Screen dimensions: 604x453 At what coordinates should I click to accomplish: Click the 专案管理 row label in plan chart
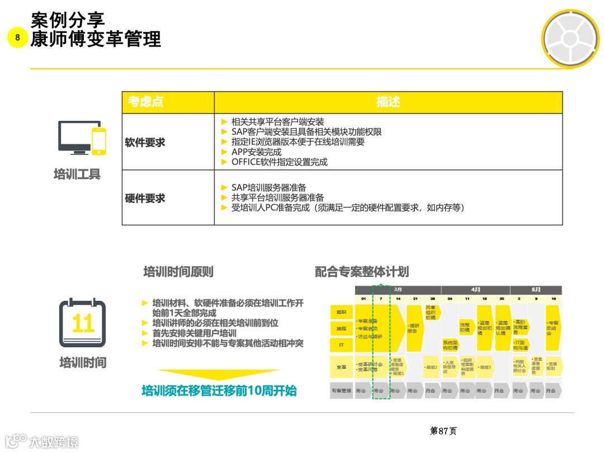pyautogui.click(x=341, y=390)
